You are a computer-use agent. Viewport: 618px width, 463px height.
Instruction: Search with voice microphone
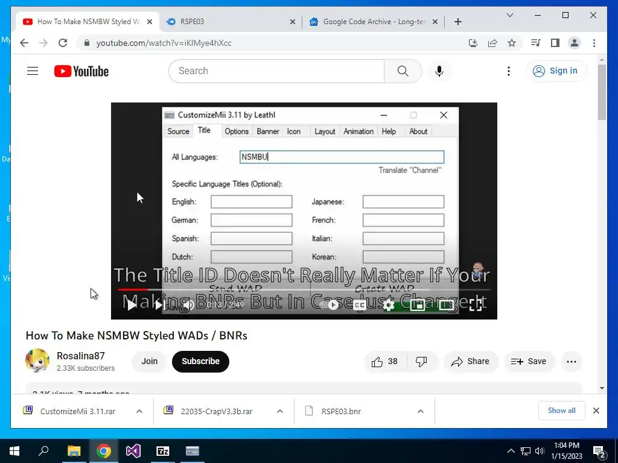(439, 71)
